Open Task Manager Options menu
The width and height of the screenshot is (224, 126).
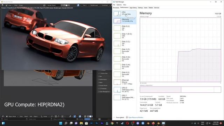pos(119,5)
